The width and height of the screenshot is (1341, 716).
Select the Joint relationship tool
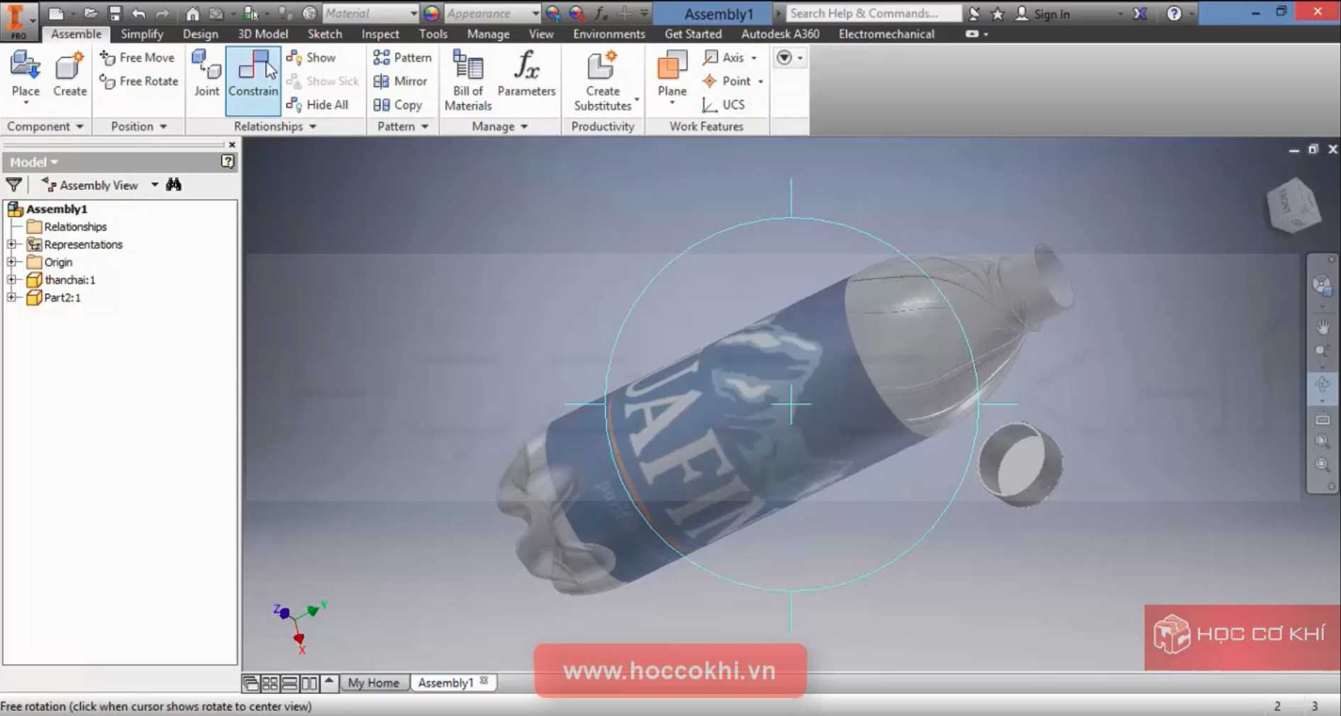click(x=206, y=74)
